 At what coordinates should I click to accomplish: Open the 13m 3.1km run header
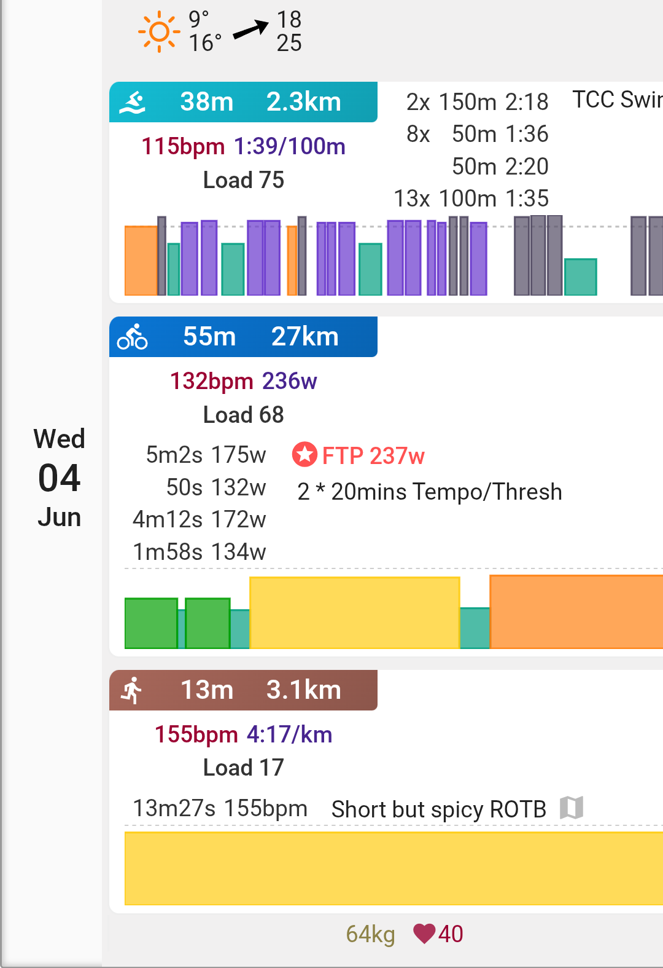click(243, 690)
